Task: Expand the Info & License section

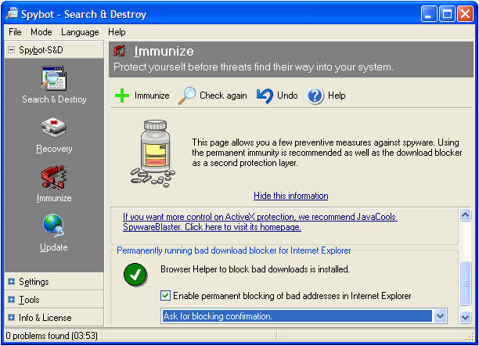Action: [x=11, y=317]
